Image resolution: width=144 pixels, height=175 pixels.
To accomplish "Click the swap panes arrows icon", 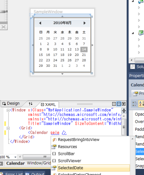I will (x=30, y=104).
